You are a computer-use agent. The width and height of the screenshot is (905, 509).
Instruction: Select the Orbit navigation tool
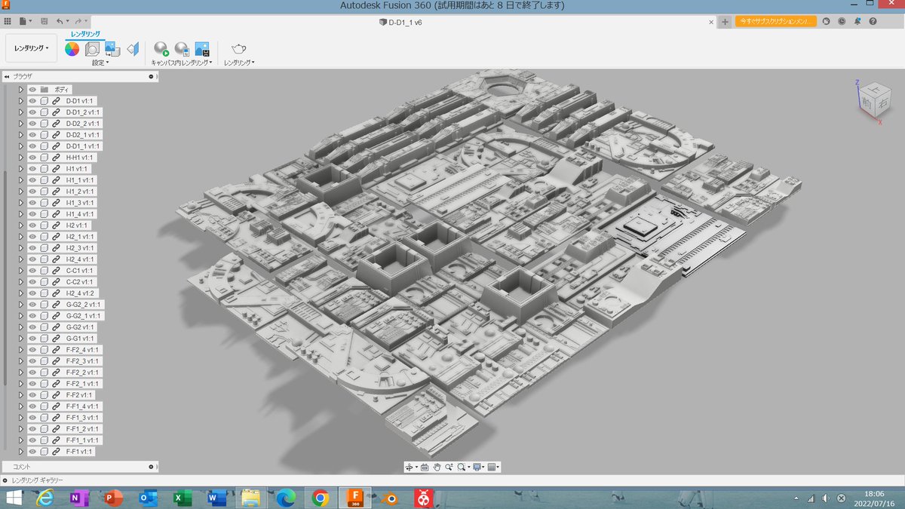[x=410, y=468]
